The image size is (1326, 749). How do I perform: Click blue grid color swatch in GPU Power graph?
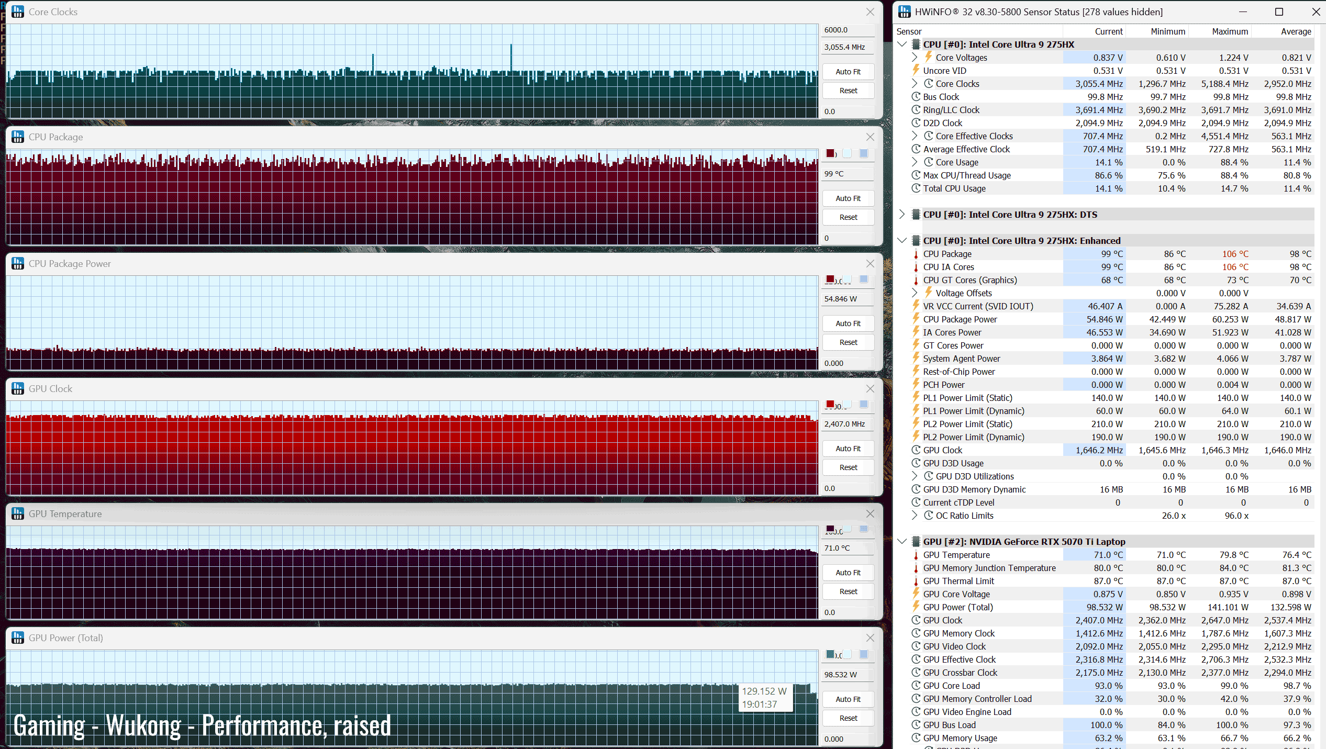coord(864,654)
